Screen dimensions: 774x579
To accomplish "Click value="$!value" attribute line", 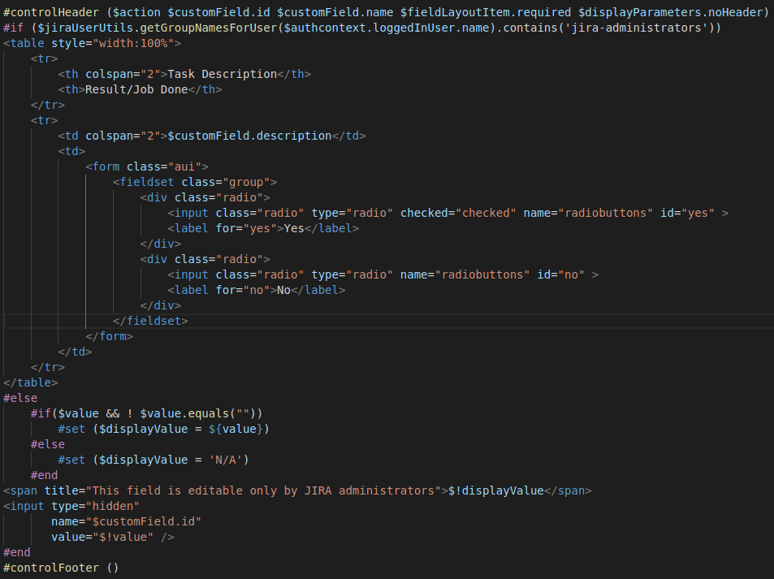I will (102, 537).
